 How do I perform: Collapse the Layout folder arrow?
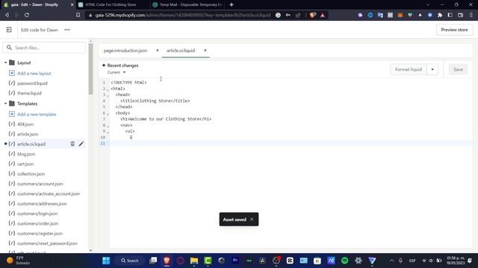tap(5, 63)
